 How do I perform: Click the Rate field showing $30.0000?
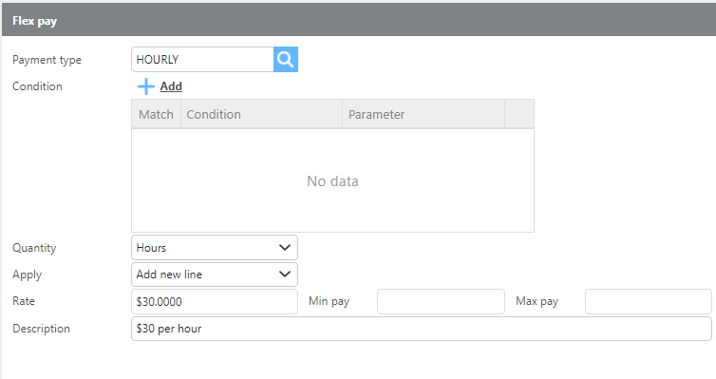[215, 301]
